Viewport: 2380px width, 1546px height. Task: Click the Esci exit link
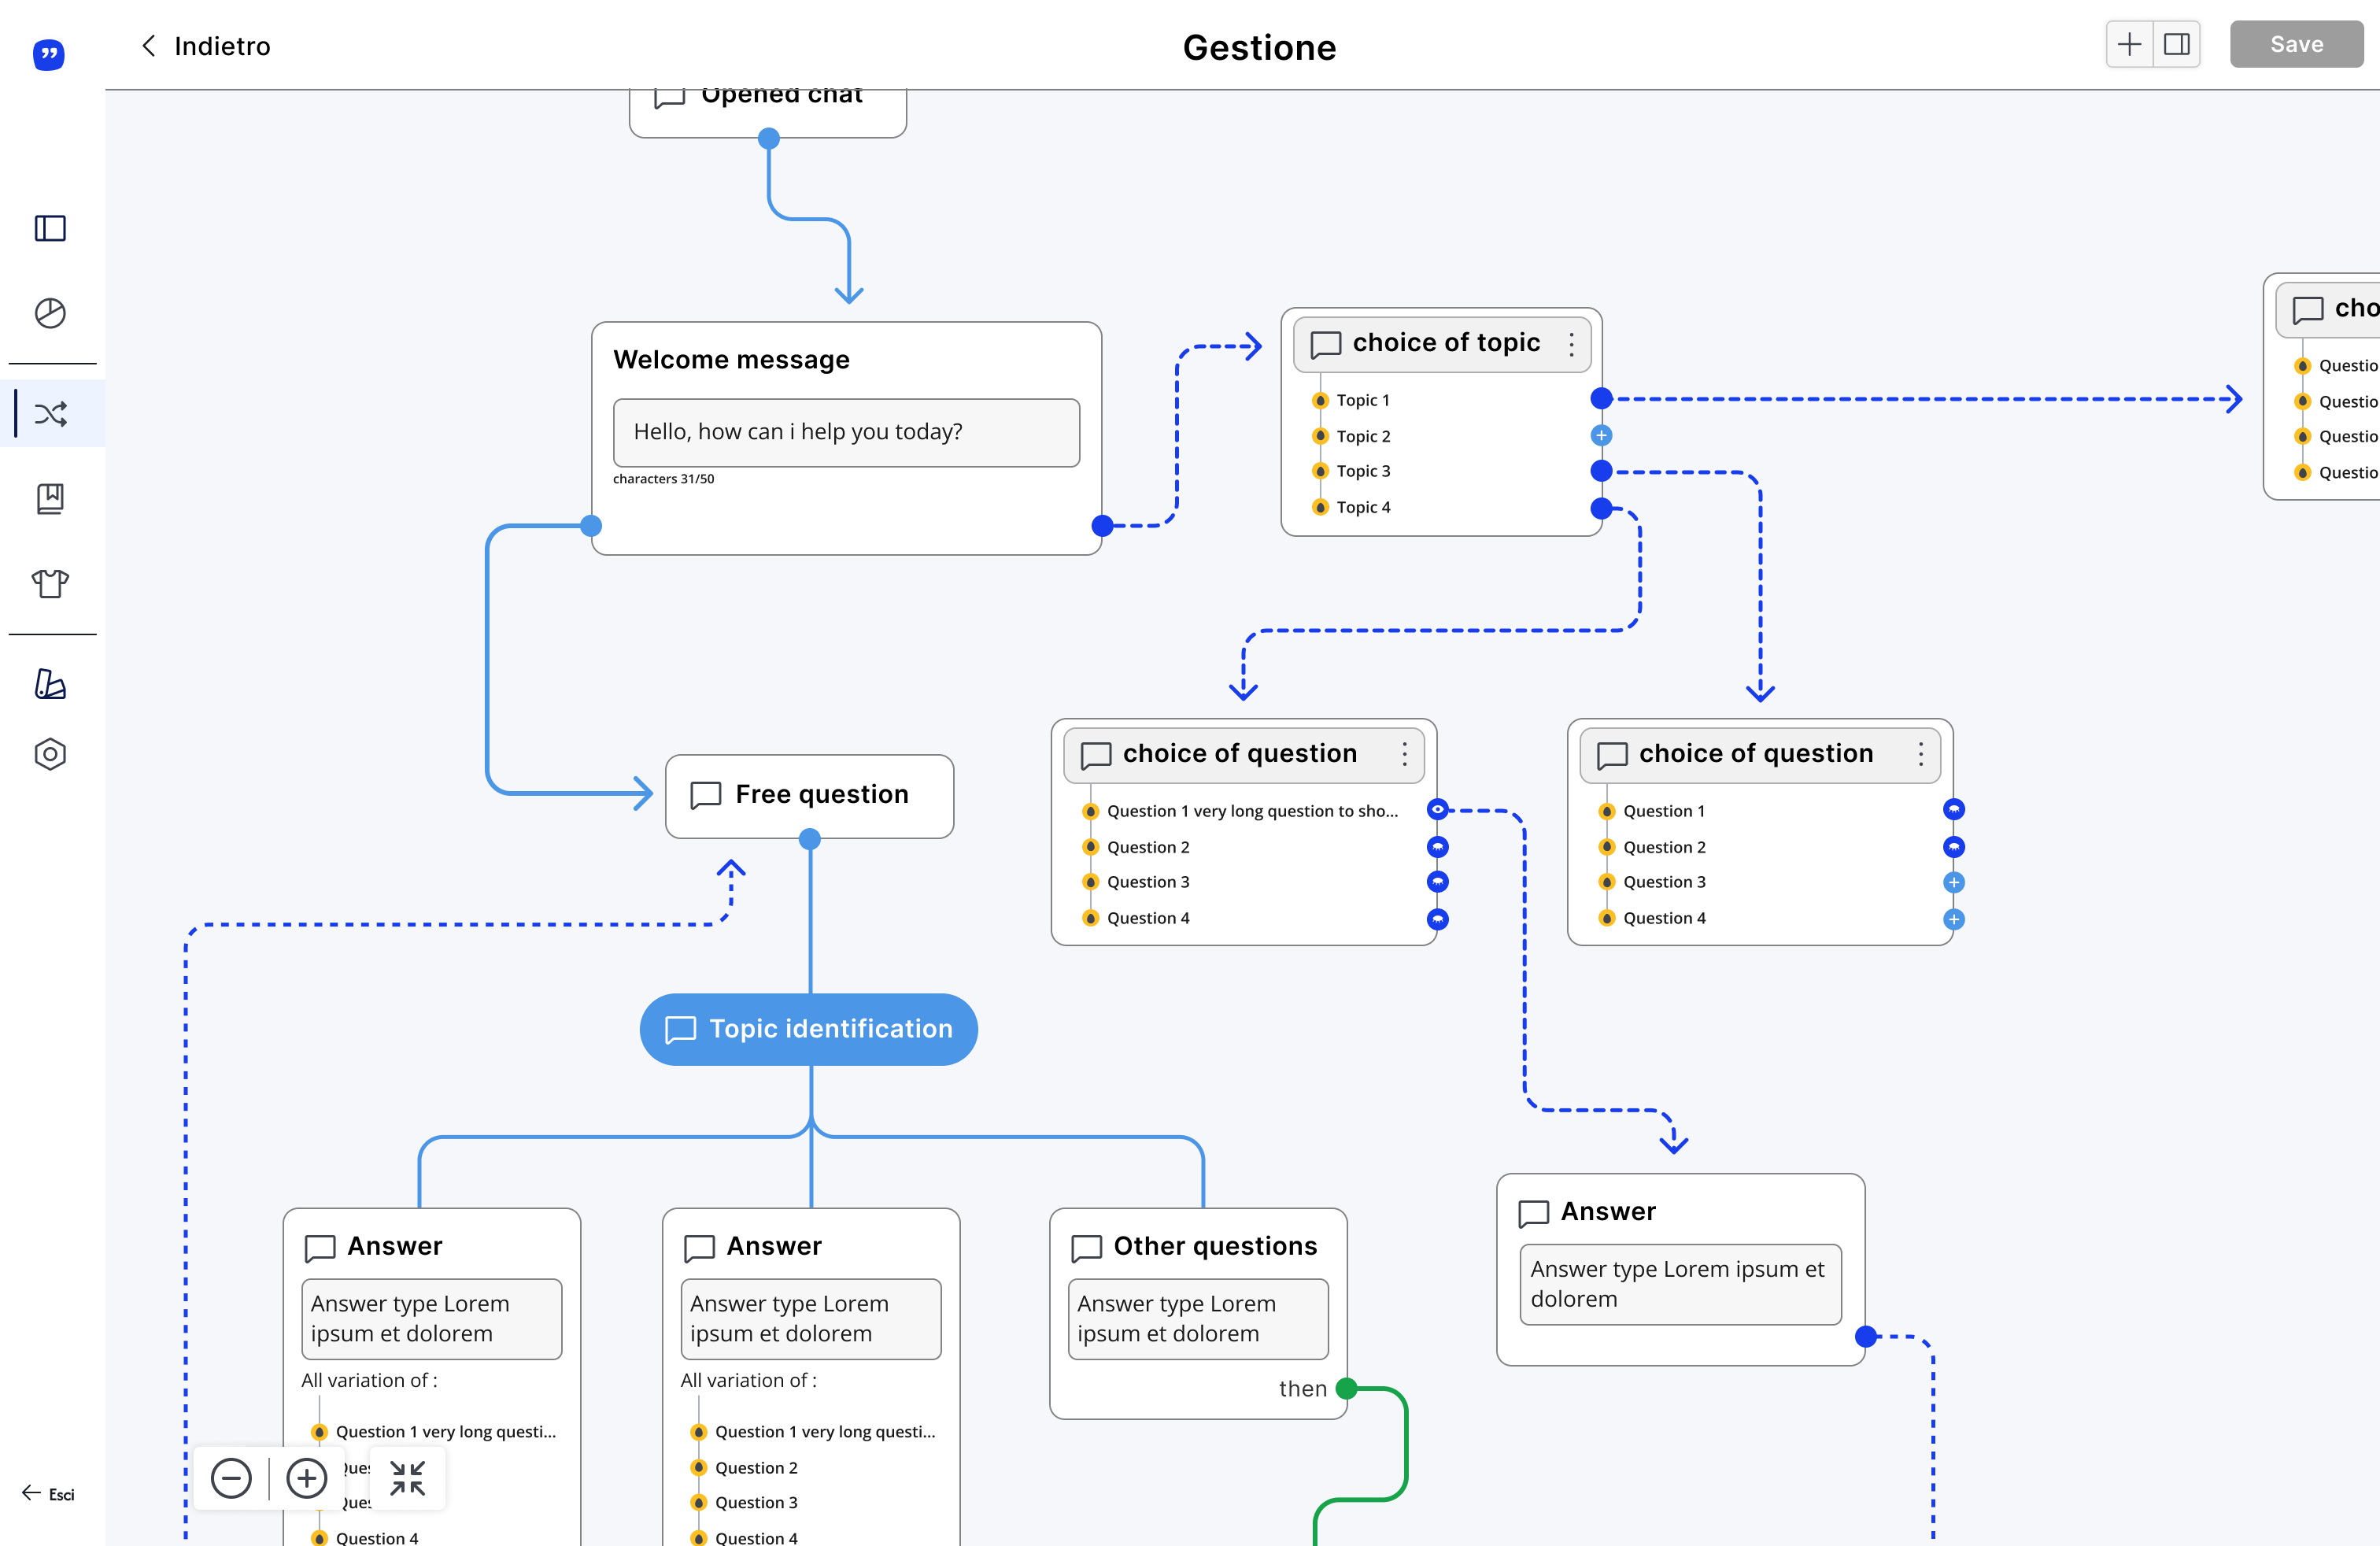(49, 1494)
